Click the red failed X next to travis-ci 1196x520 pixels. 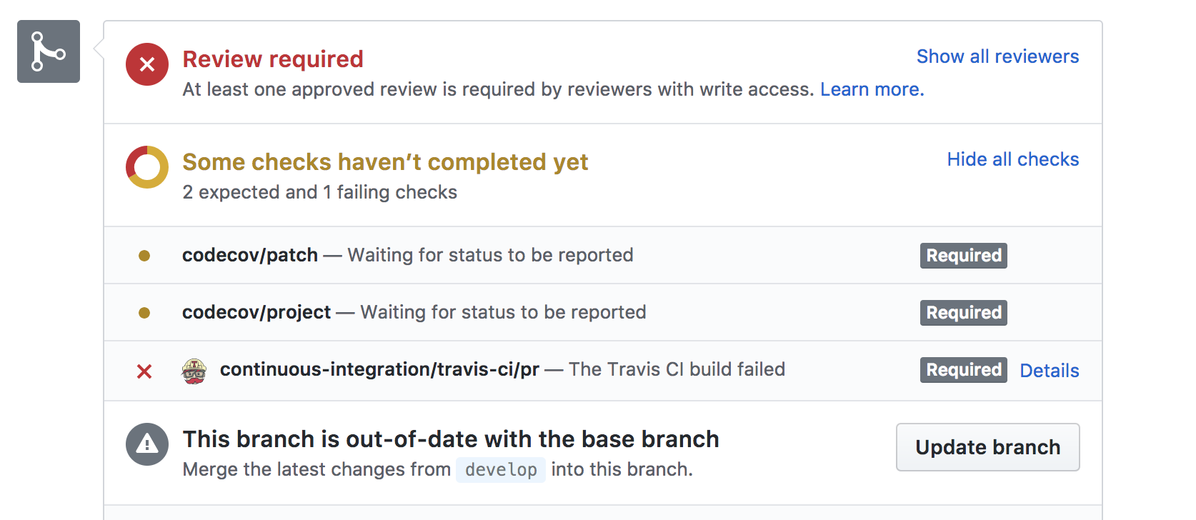tap(144, 371)
